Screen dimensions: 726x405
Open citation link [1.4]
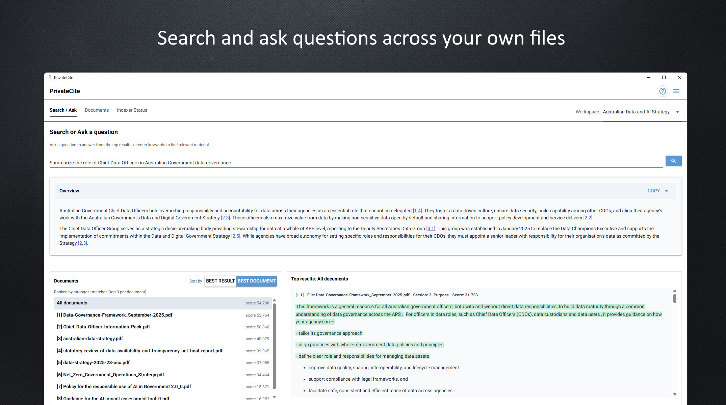point(417,211)
